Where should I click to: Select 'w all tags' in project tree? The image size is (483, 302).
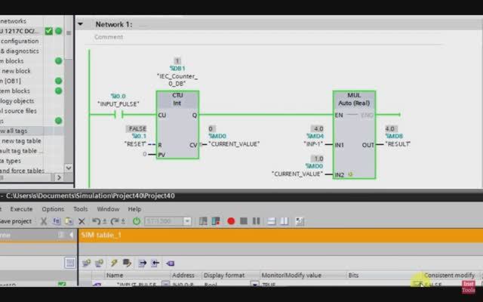click(14, 131)
